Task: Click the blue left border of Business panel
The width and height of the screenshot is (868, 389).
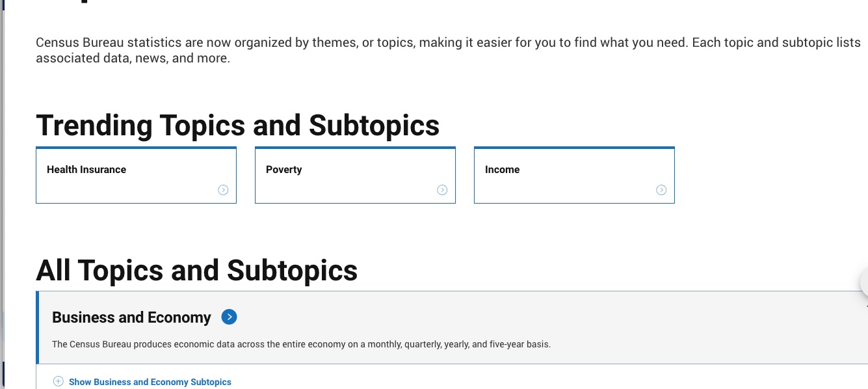Action: click(38, 327)
